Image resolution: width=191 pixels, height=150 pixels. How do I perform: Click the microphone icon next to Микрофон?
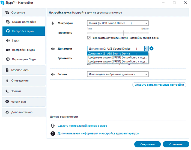click(x=53, y=23)
